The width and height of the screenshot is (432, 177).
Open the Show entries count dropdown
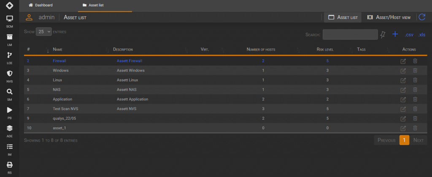[x=44, y=32]
